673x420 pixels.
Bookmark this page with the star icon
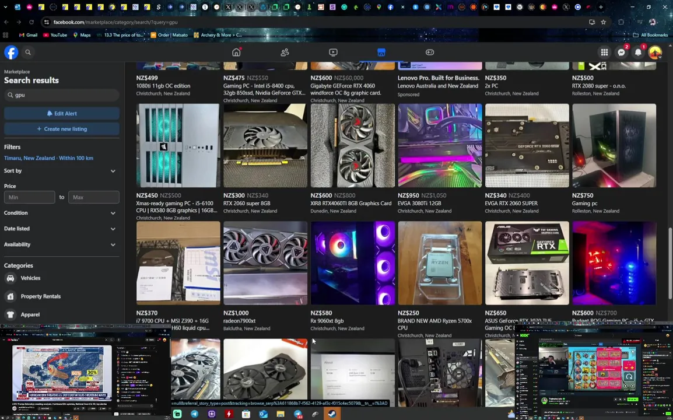click(604, 22)
